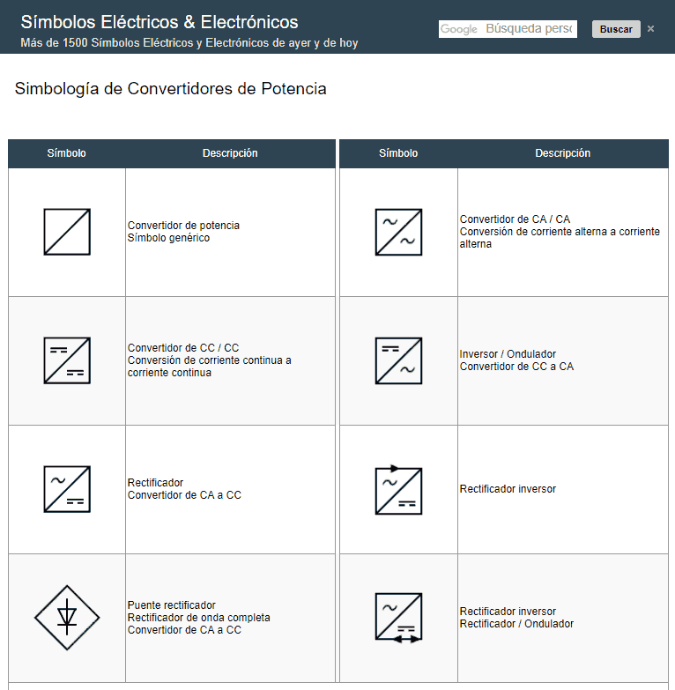This screenshot has width=675, height=690.
Task: Click the site tagline about 1500 symbols
Action: [x=189, y=42]
